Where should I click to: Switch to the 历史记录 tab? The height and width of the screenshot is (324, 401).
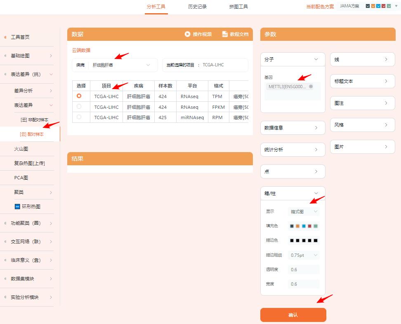[197, 7]
